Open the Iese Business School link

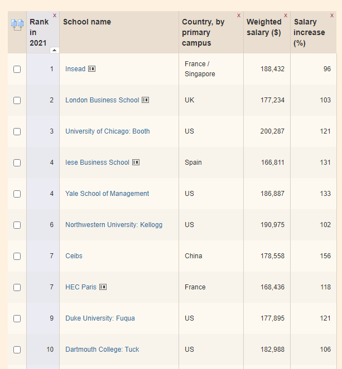pyautogui.click(x=97, y=163)
